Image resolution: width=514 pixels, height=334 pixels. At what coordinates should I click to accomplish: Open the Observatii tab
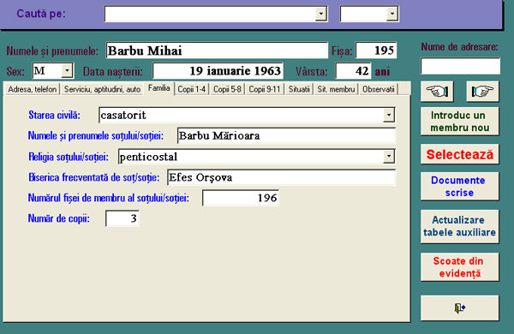(379, 89)
